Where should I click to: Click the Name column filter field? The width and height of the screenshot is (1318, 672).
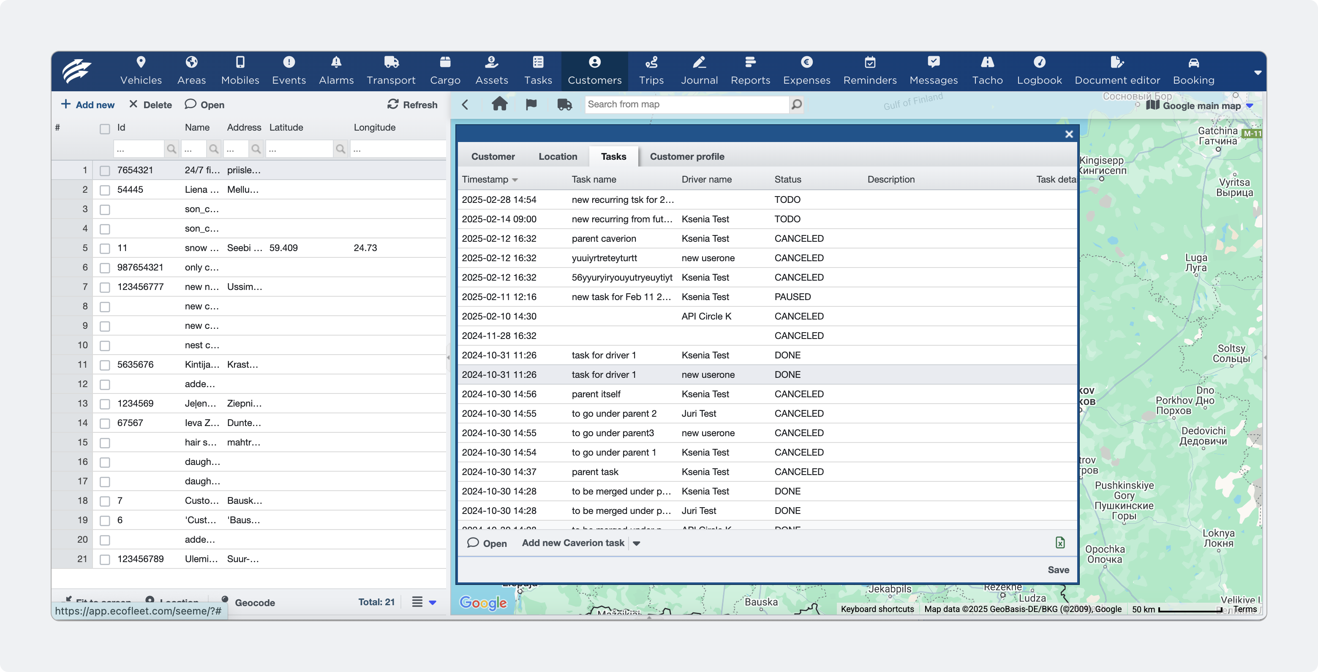[x=194, y=149]
